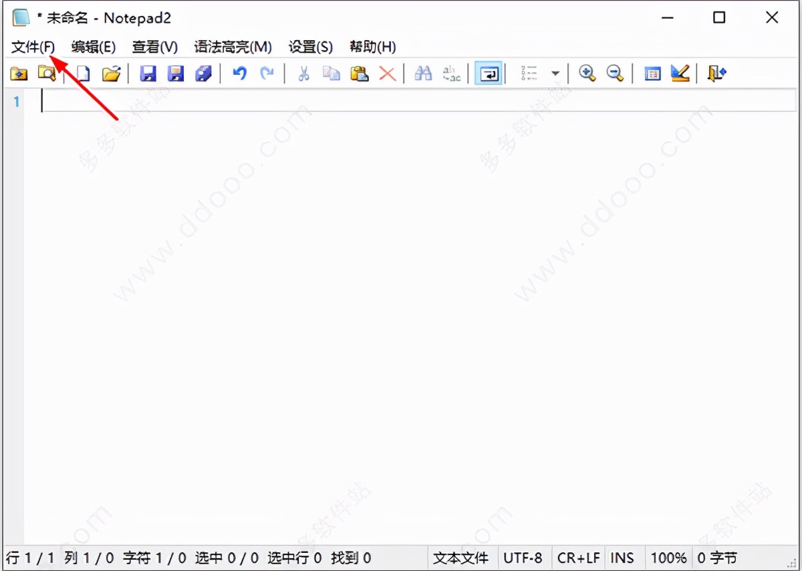
Task: Open the line numbering options dropdown arrow
Action: tap(555, 74)
